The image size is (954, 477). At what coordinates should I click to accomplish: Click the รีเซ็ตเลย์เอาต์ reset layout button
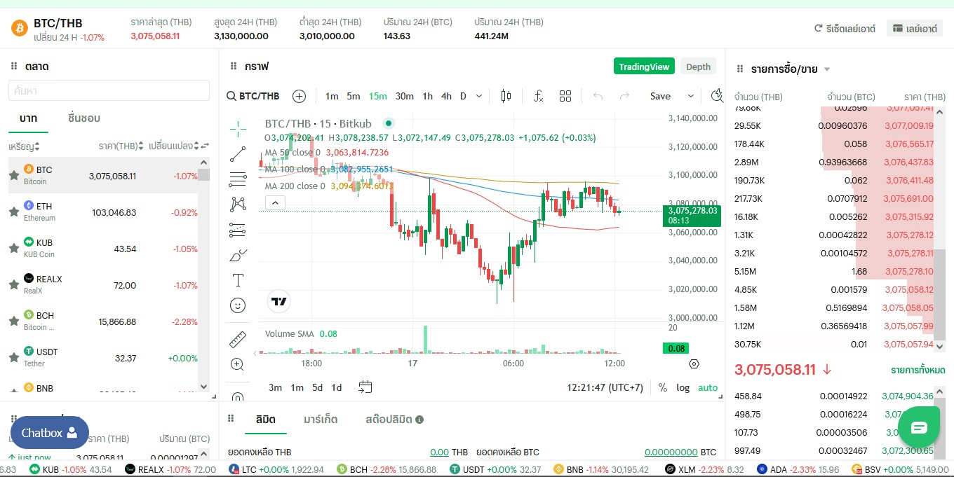(x=845, y=29)
